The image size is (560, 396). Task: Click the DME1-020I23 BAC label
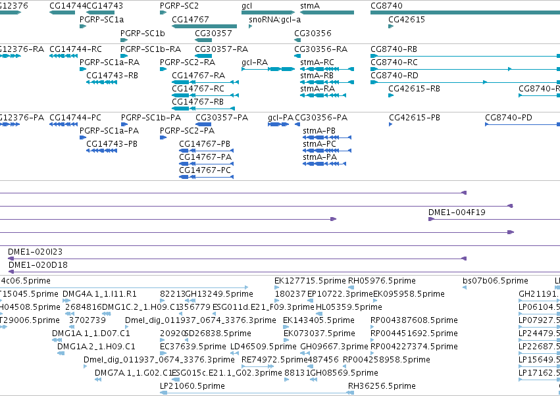(x=35, y=252)
